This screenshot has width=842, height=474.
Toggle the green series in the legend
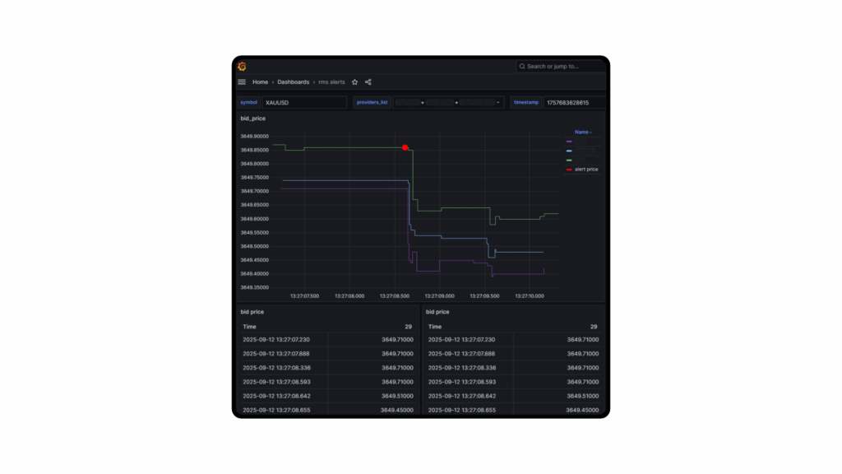pyautogui.click(x=569, y=160)
